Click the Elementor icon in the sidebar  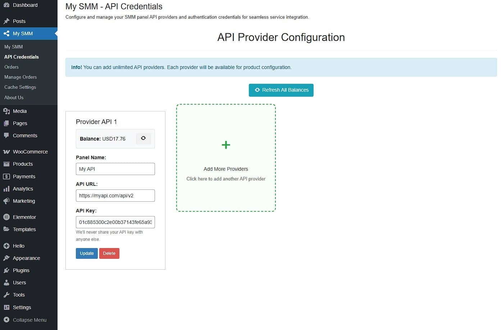click(6, 217)
